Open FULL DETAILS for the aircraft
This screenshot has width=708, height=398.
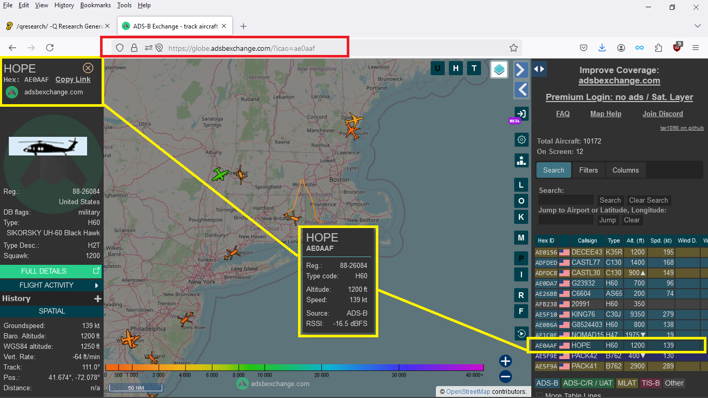pyautogui.click(x=51, y=271)
